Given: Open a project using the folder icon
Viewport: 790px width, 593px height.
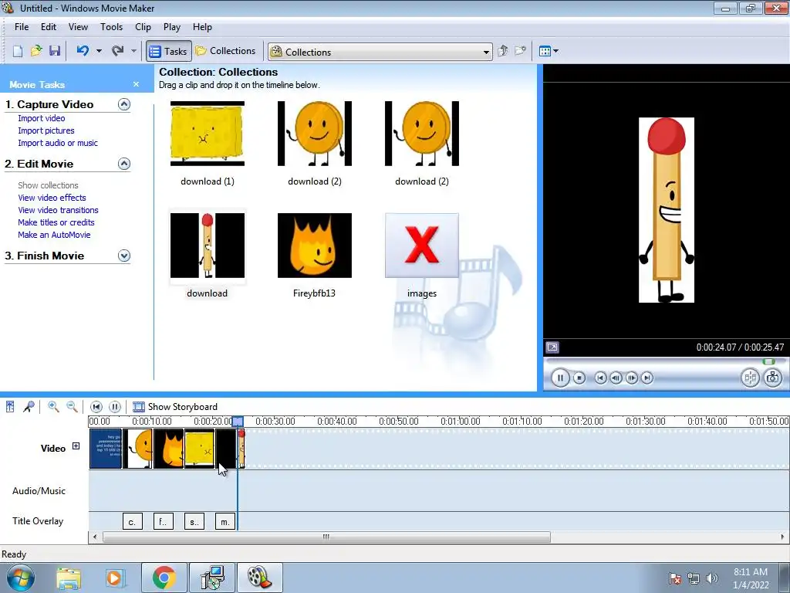Looking at the screenshot, I should [x=36, y=51].
